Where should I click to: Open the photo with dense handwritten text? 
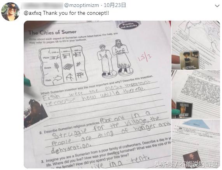[x=196, y=95]
